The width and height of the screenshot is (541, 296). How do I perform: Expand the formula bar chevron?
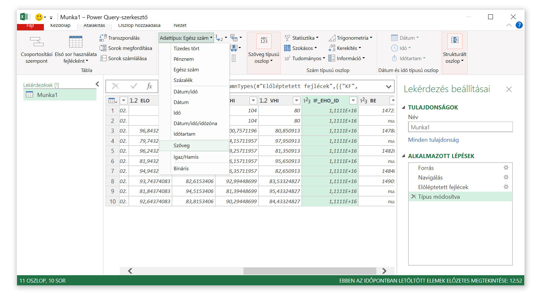[x=389, y=86]
